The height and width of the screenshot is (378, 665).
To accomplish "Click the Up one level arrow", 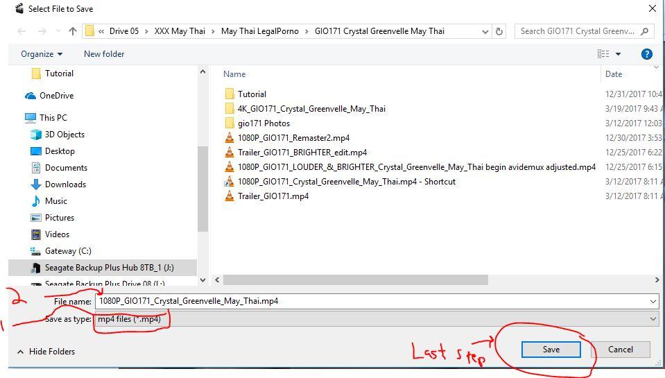I will (x=73, y=31).
